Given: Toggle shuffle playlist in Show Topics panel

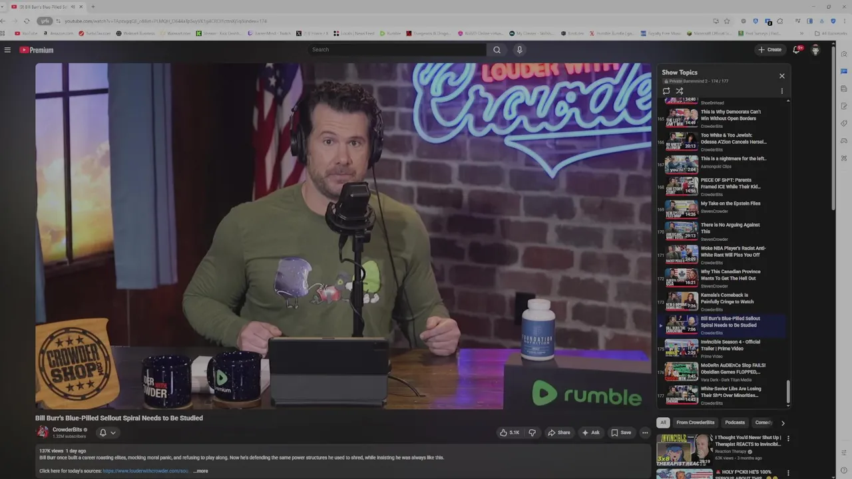Looking at the screenshot, I should tap(680, 91).
